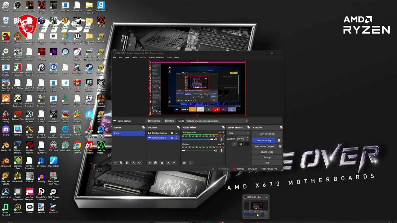
Task: Mute Desktop Audio speaker icon
Action: pyautogui.click(x=216, y=139)
